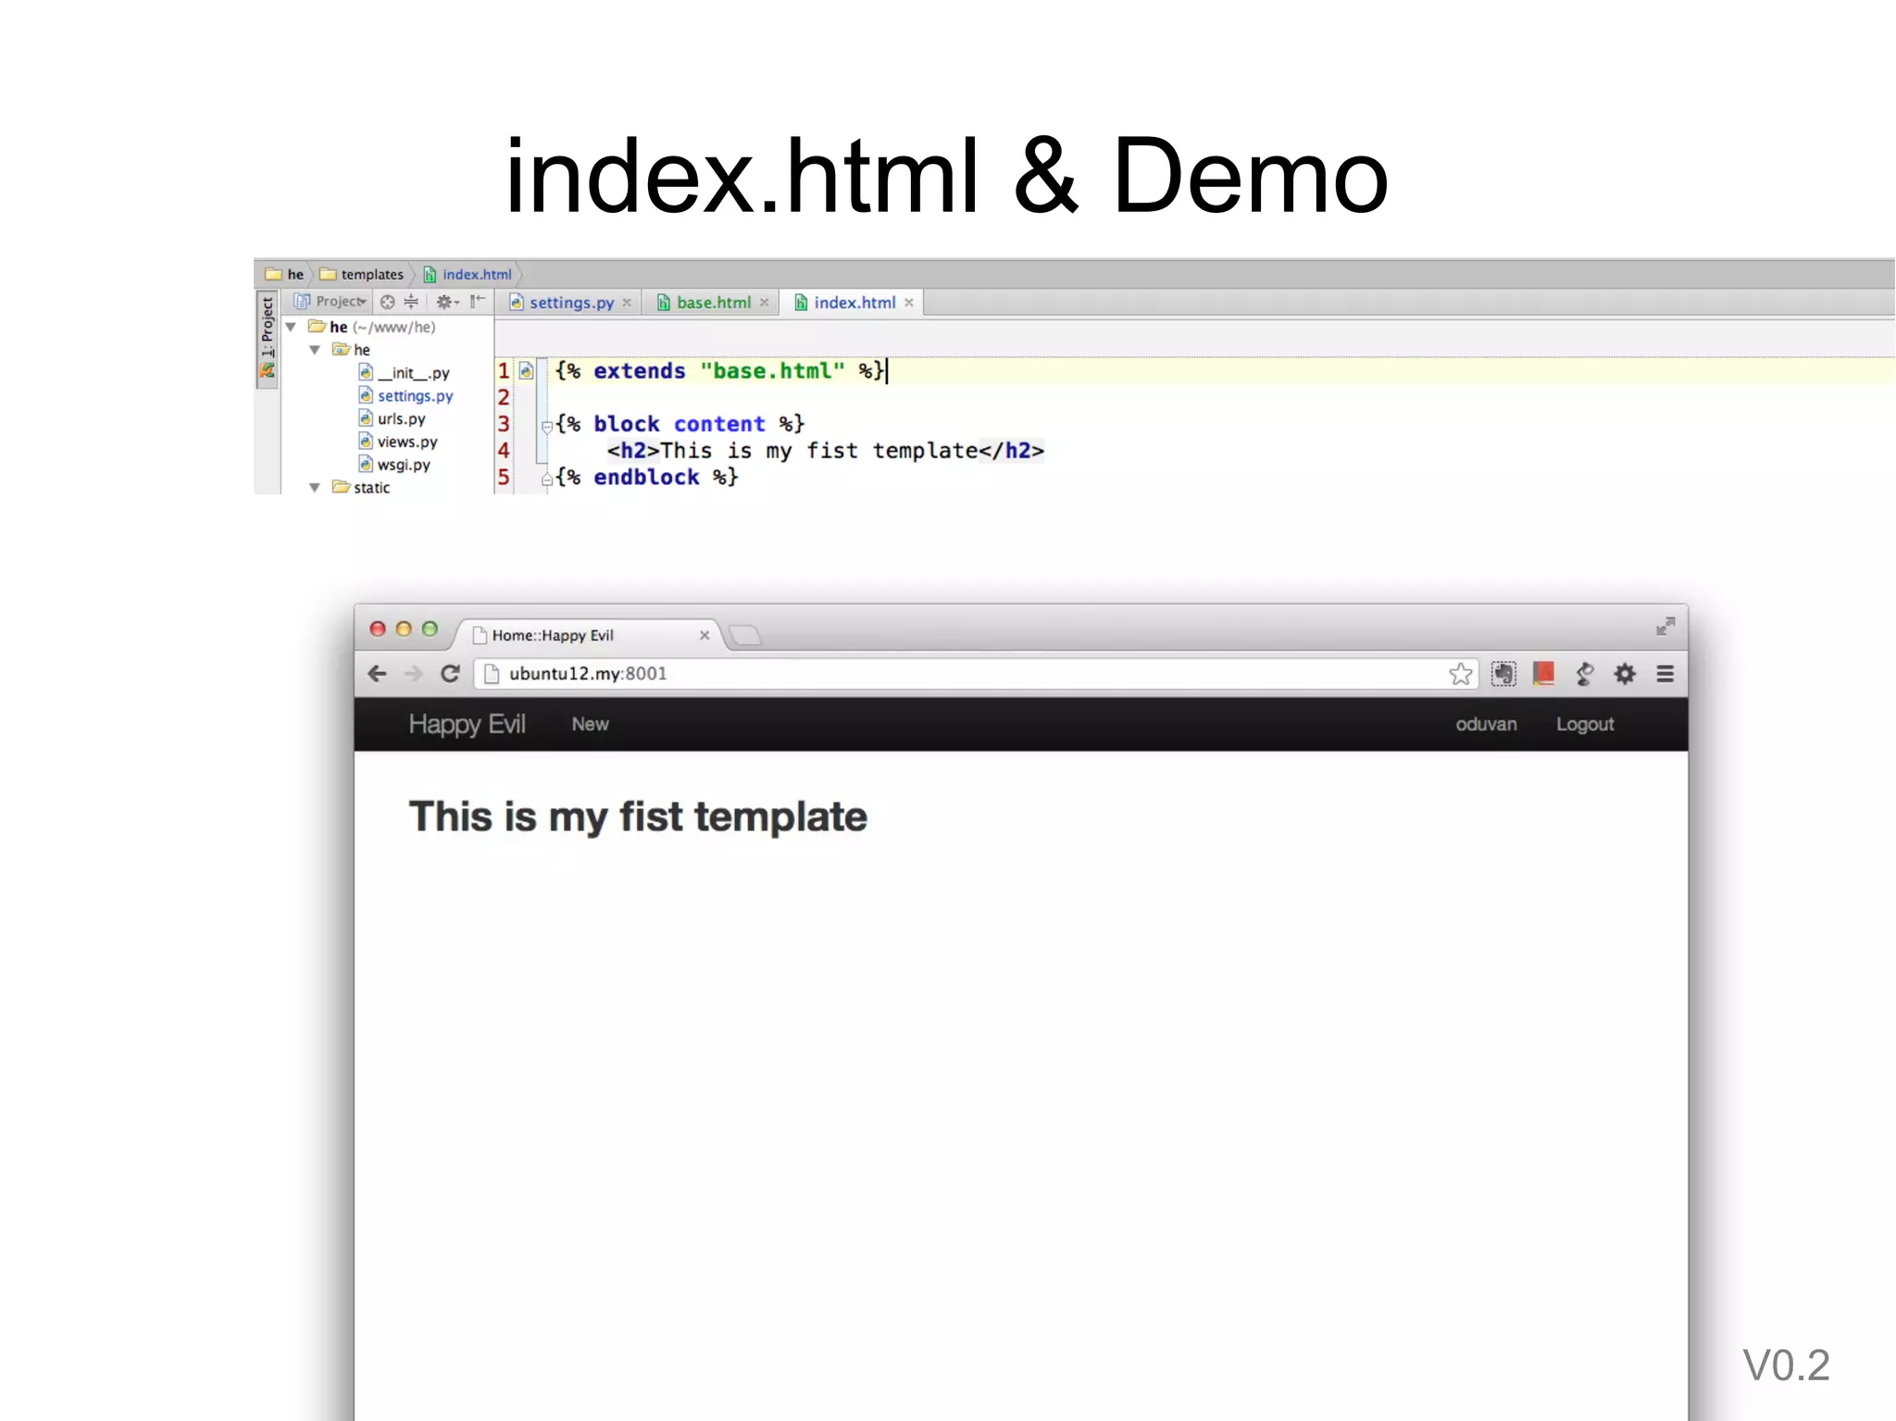1896x1421 pixels.
Task: Click the "This is my fist template" page heading
Action: point(638,817)
